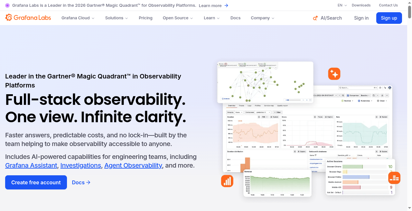Click the service map zoom slider
This screenshot has height=211, width=412.
(293, 100)
